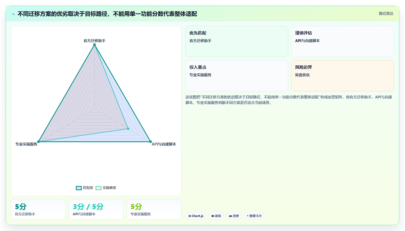Click the lightning icon beside the title

click(13, 14)
